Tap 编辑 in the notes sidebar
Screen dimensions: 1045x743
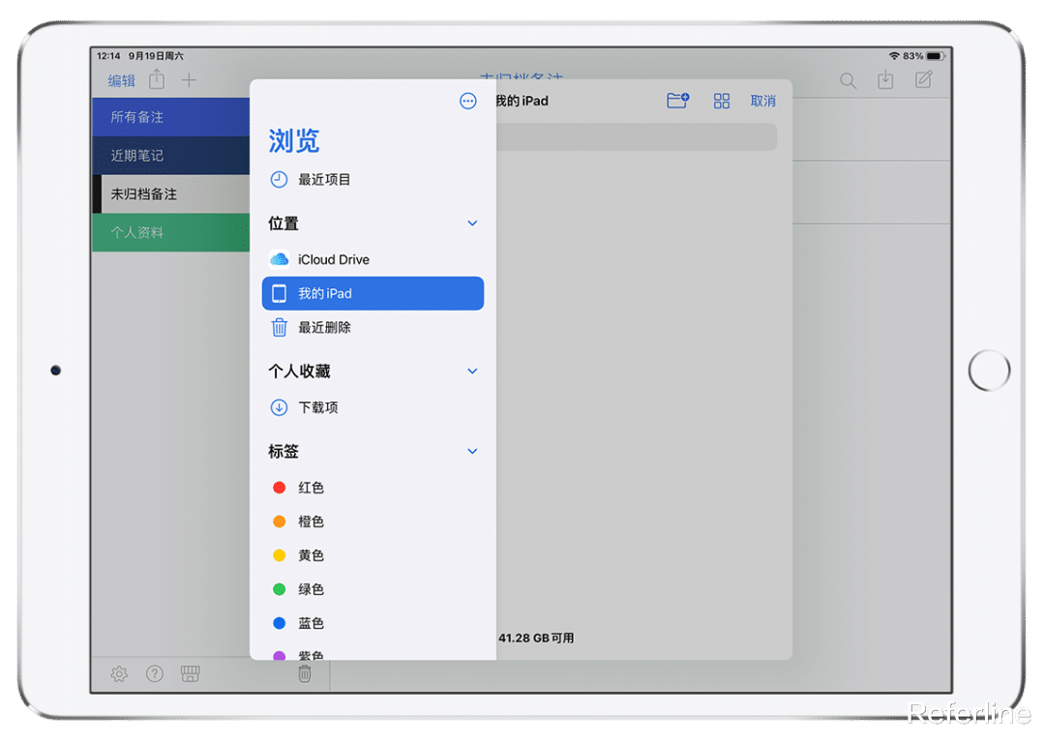(x=120, y=80)
